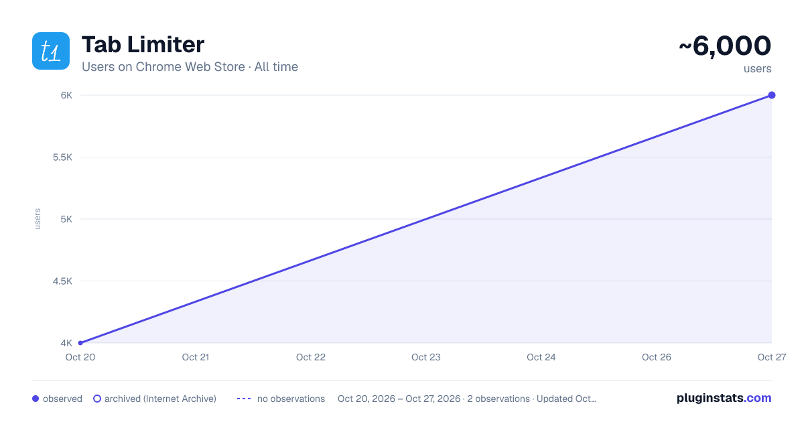Image resolution: width=804 pixels, height=422 pixels.
Task: Click the 4.5K y-axis label
Action: [62, 281]
